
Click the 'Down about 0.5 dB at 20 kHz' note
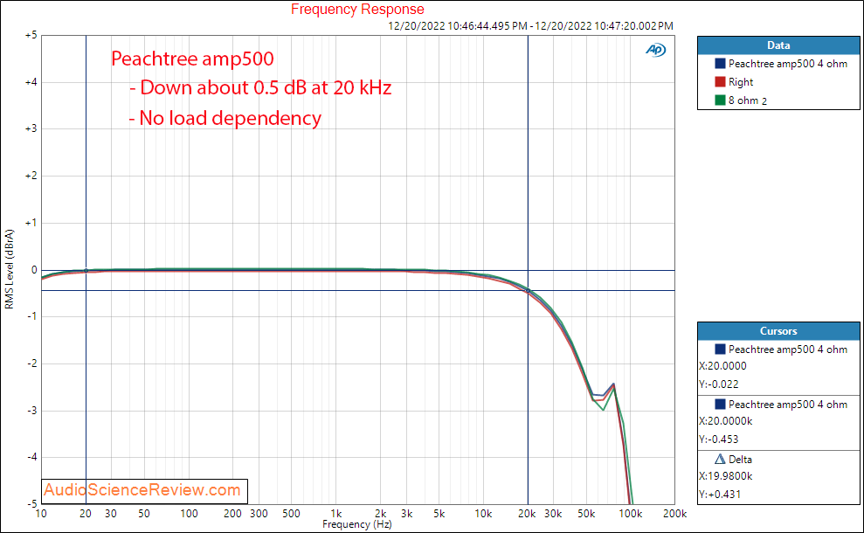(260, 87)
